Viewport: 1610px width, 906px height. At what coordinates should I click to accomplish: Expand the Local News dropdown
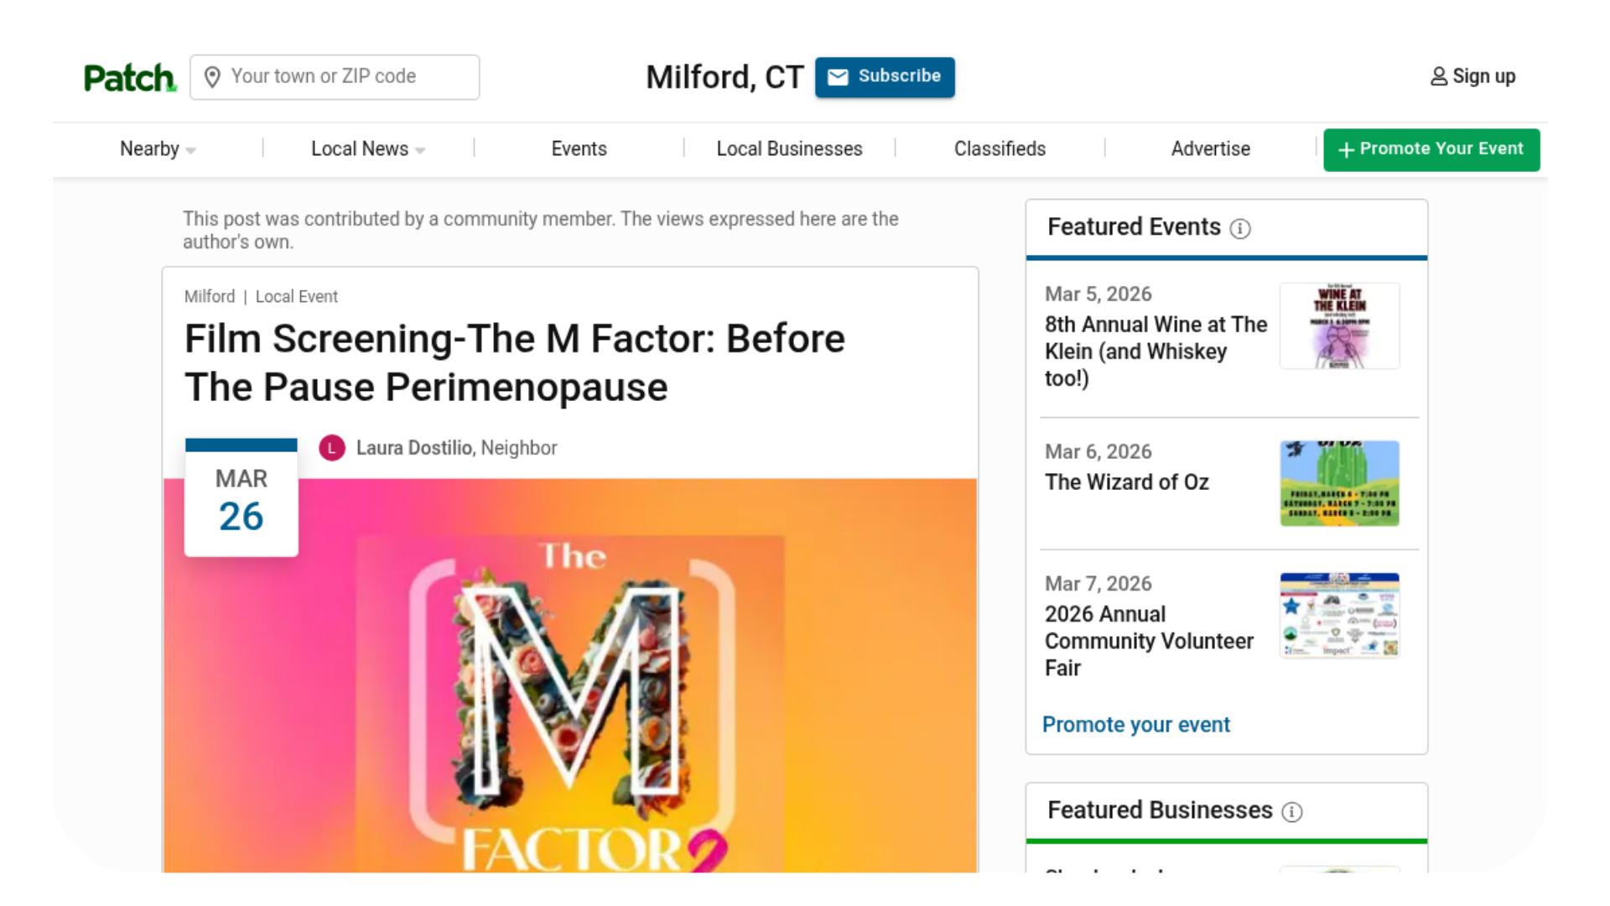click(367, 149)
